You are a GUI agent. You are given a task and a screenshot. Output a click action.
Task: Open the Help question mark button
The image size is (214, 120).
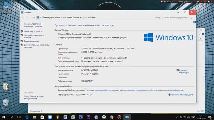[195, 22]
